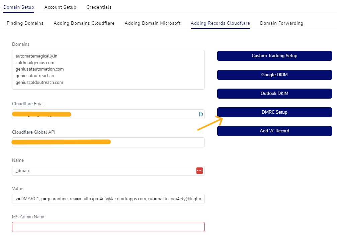Click into the Cloudflare Email field
This screenshot has width=337, height=236.
click(108, 114)
